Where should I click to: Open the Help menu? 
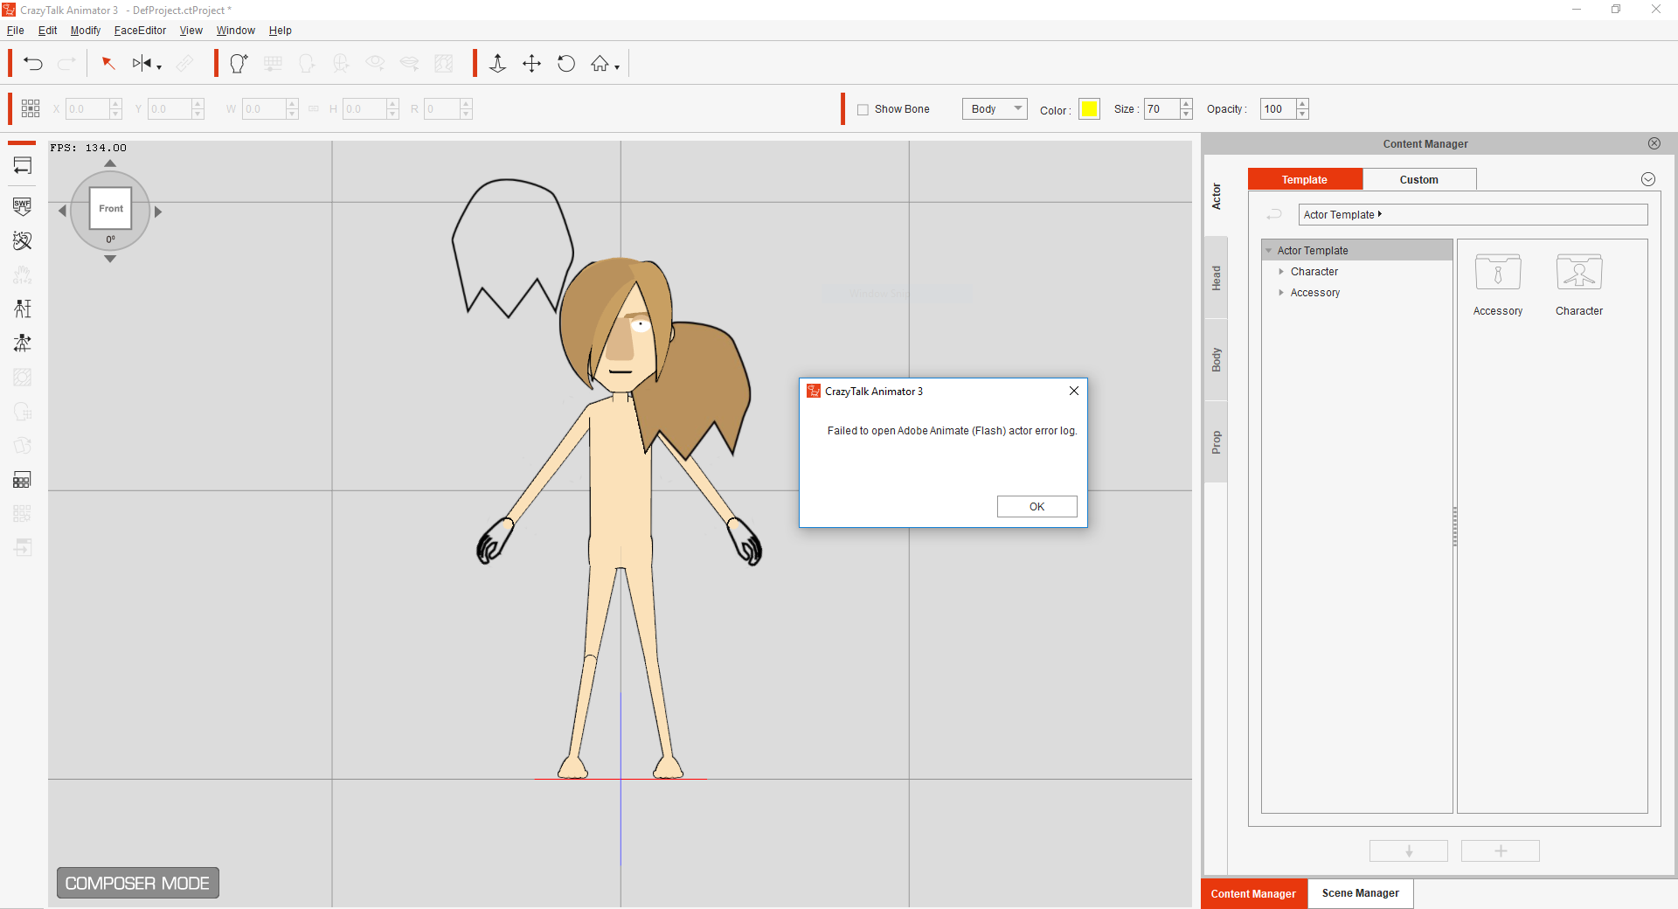coord(280,31)
